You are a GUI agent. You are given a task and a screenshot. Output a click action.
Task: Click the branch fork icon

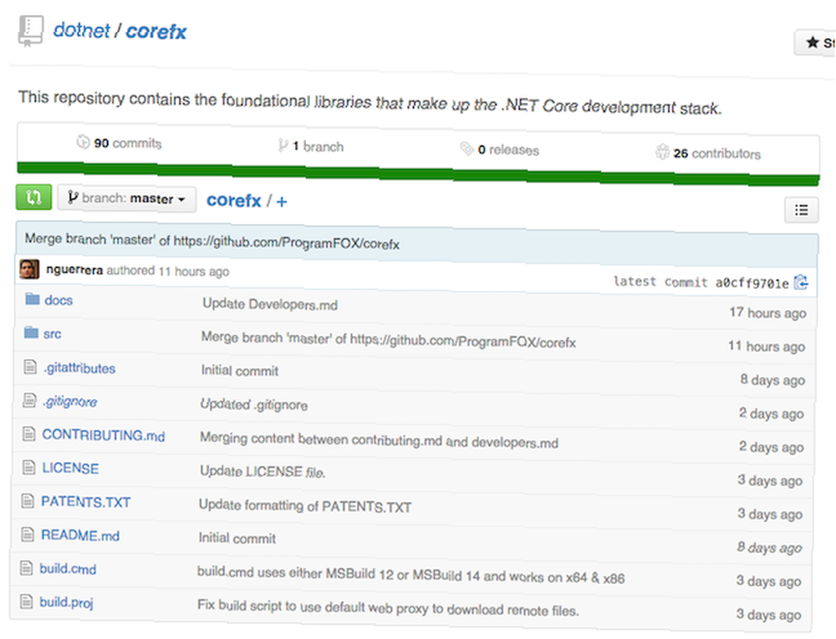click(x=283, y=145)
